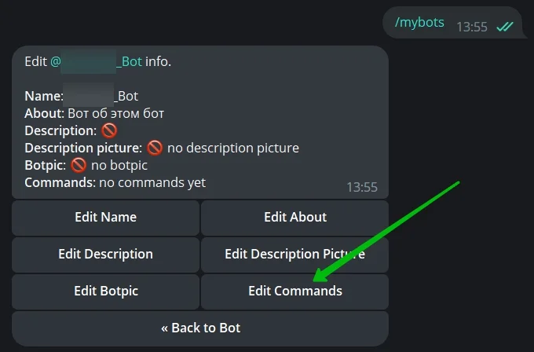
Task: Go back with « Back to Bot
Action: 200,328
